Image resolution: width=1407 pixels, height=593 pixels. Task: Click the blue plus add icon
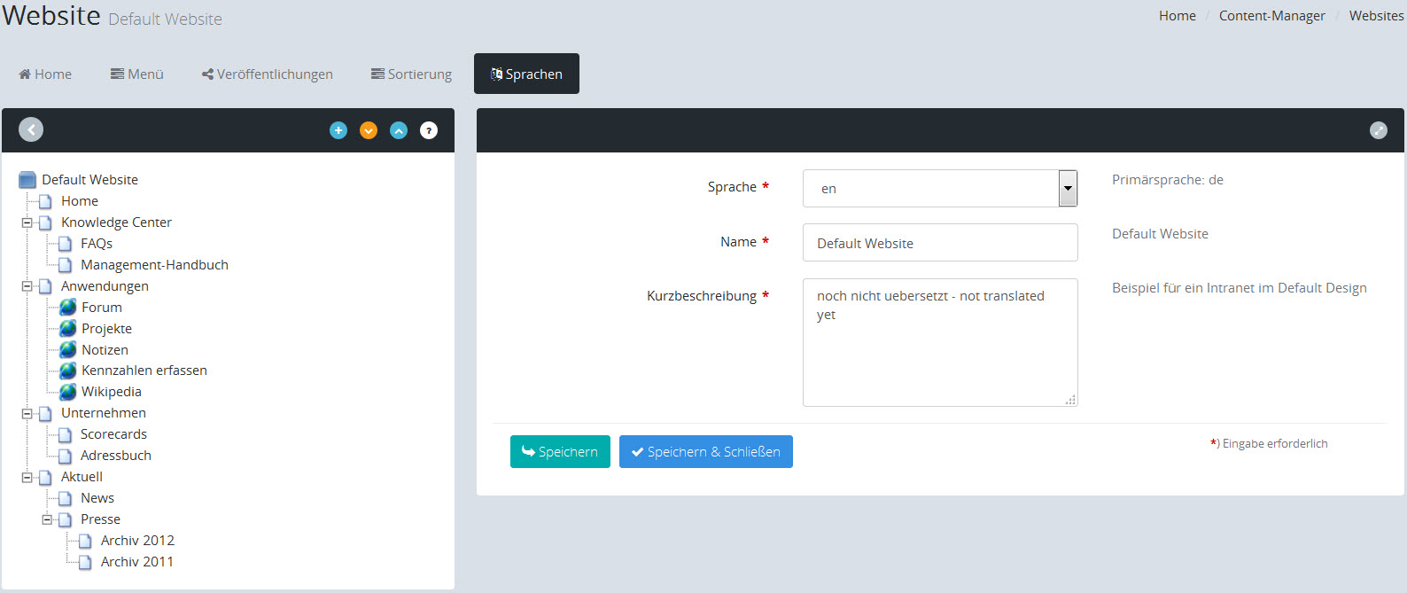pos(338,130)
